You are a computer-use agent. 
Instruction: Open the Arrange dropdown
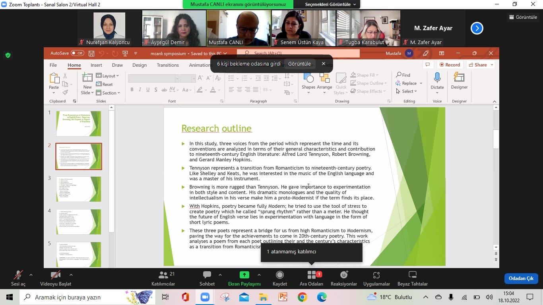tap(324, 83)
